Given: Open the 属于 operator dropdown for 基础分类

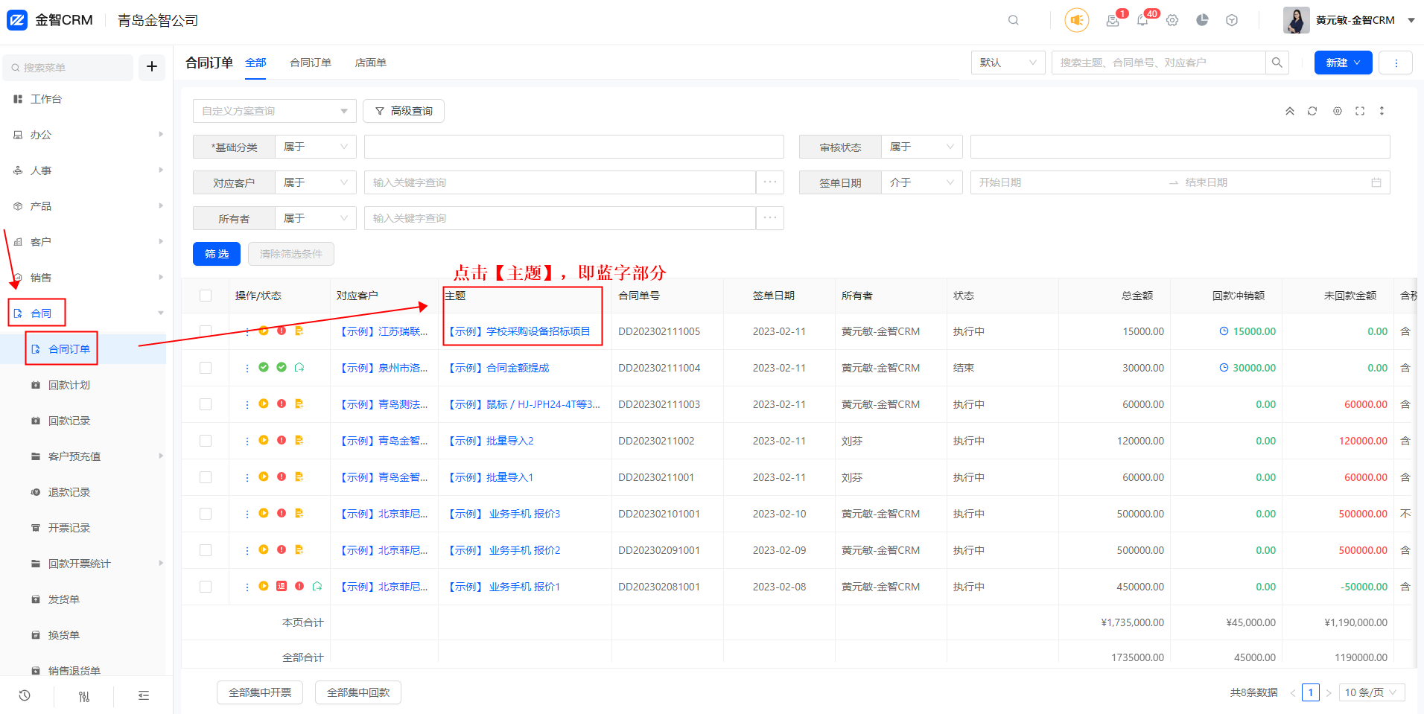Looking at the screenshot, I should (316, 147).
